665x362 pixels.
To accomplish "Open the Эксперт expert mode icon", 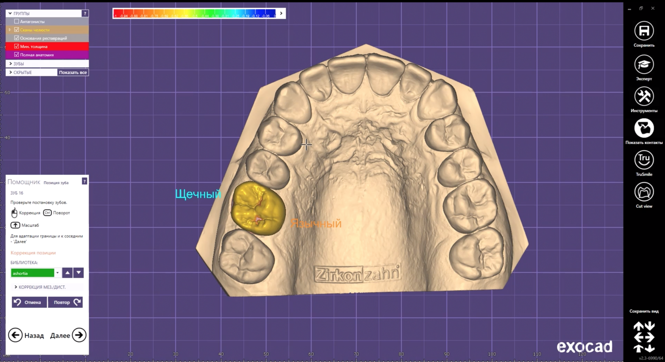I will pyautogui.click(x=644, y=64).
